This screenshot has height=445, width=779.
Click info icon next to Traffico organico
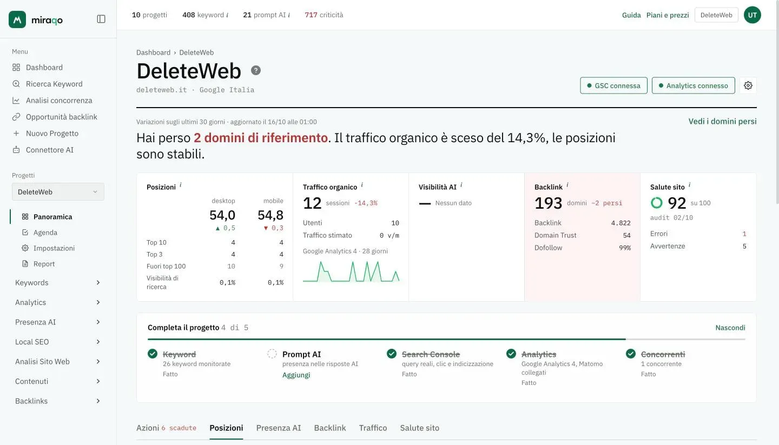(362, 185)
